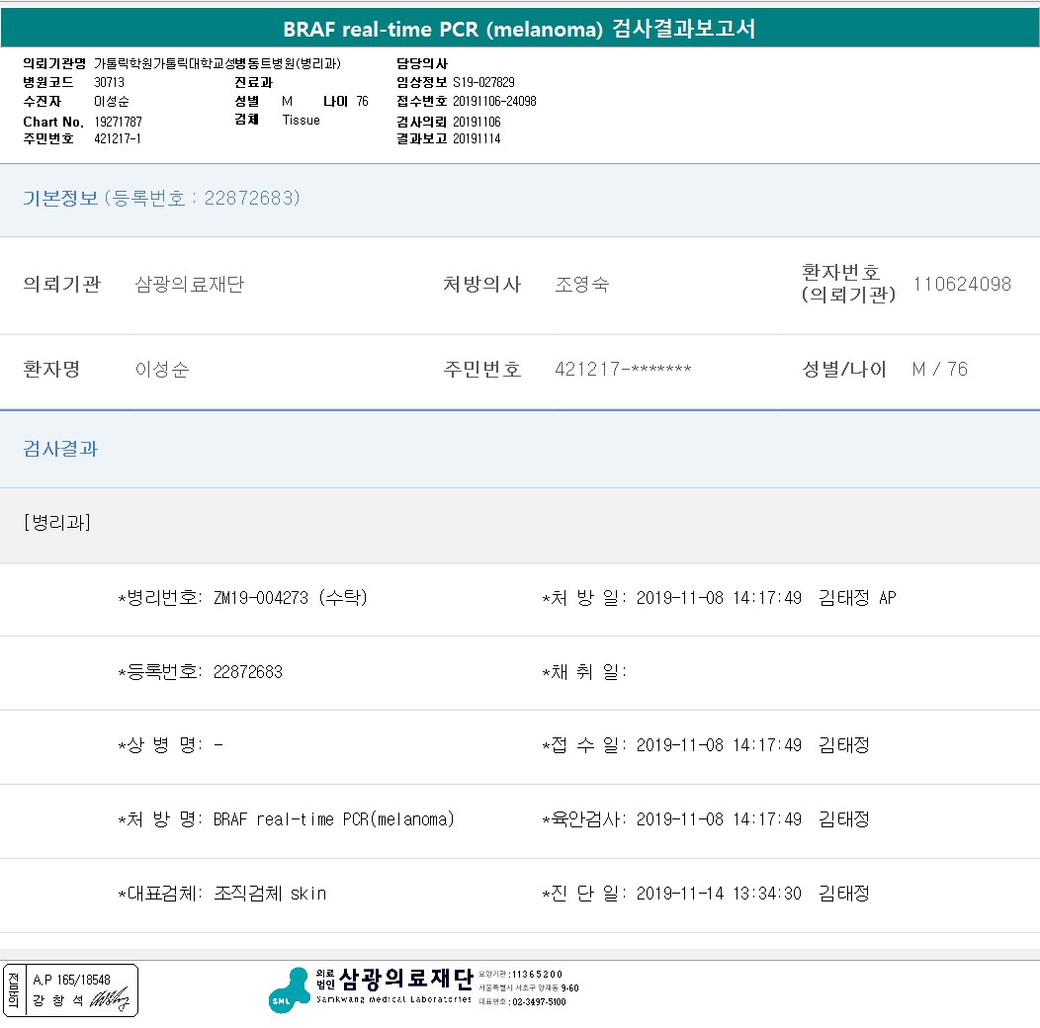Click the SML blue logo icon

point(288,989)
